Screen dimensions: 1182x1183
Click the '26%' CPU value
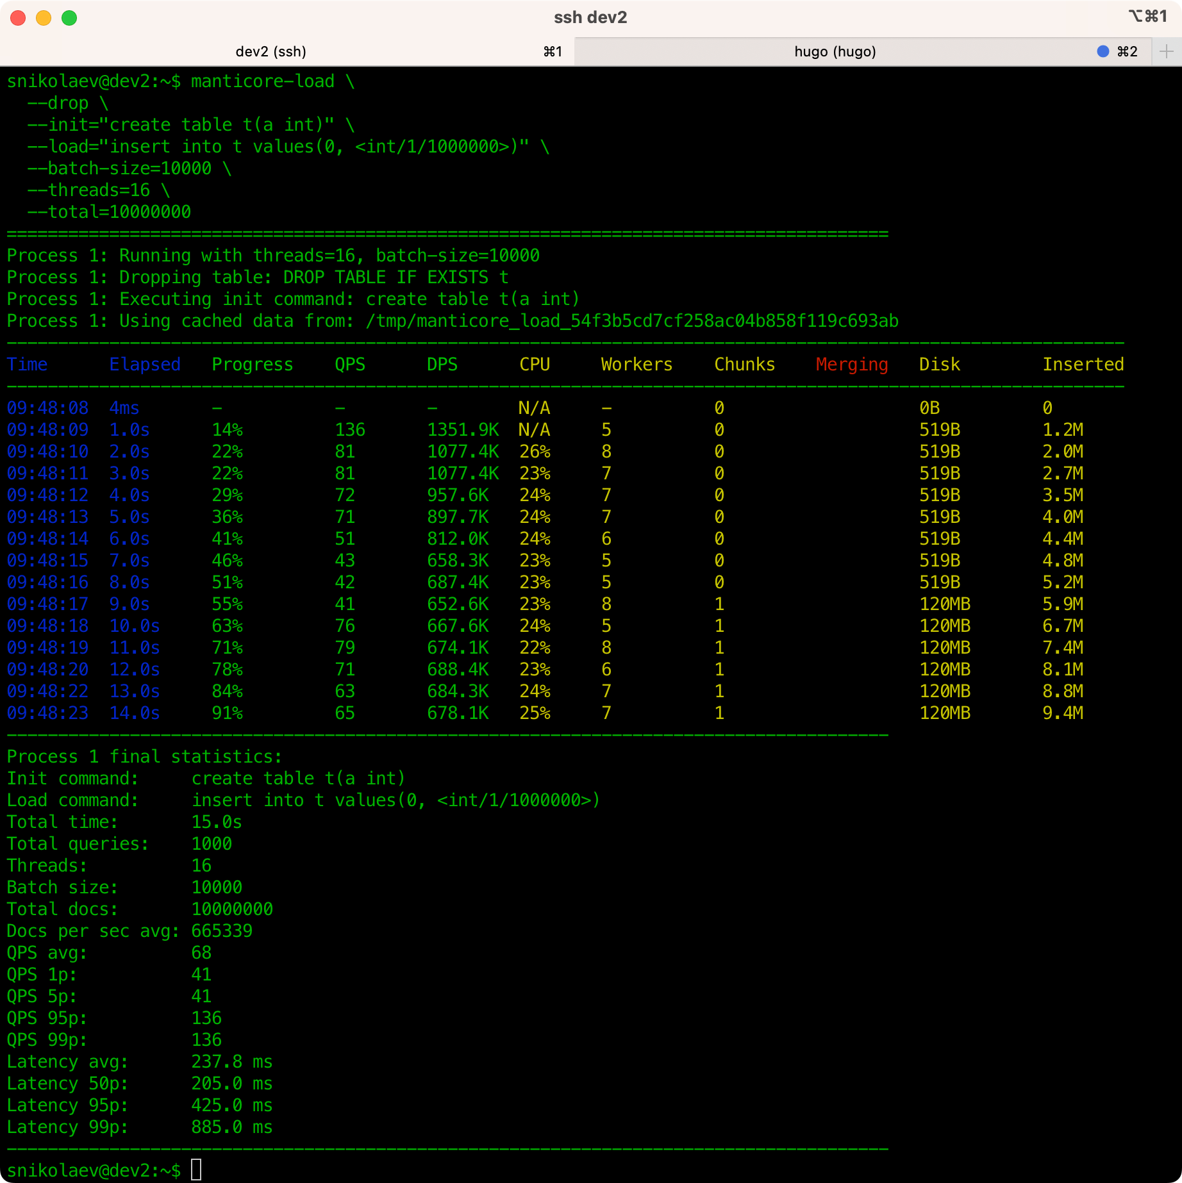click(535, 452)
